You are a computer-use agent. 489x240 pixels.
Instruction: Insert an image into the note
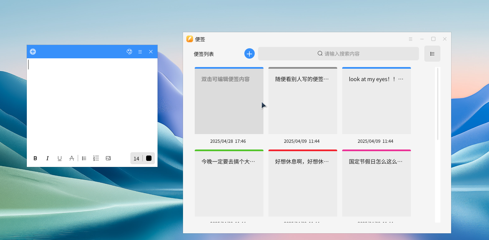108,158
